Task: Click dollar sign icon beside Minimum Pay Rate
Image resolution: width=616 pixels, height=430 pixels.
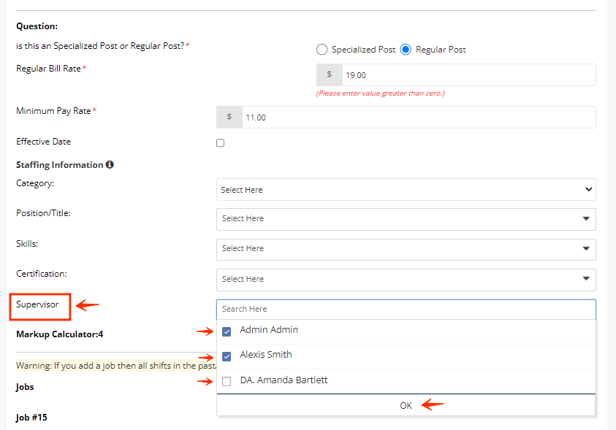Action: (229, 117)
